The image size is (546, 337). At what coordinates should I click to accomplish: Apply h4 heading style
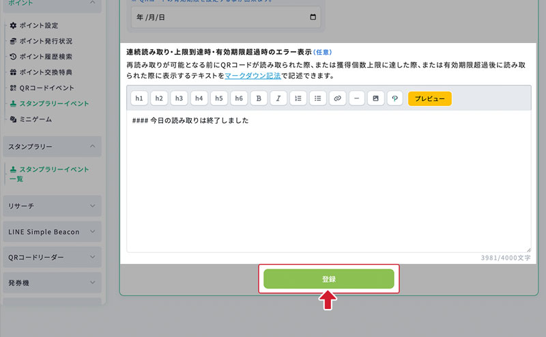[x=199, y=98]
